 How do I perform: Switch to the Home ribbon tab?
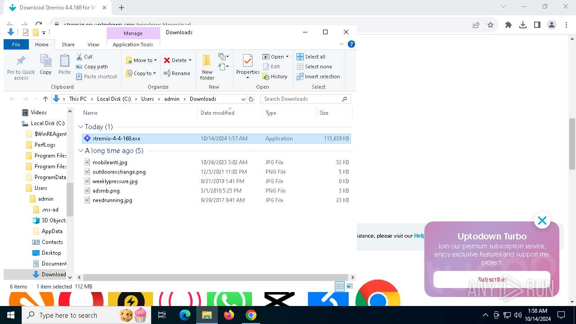(42, 45)
